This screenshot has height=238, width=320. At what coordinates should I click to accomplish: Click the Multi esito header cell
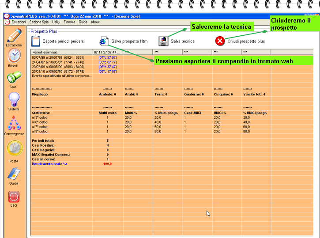[x=108, y=113]
